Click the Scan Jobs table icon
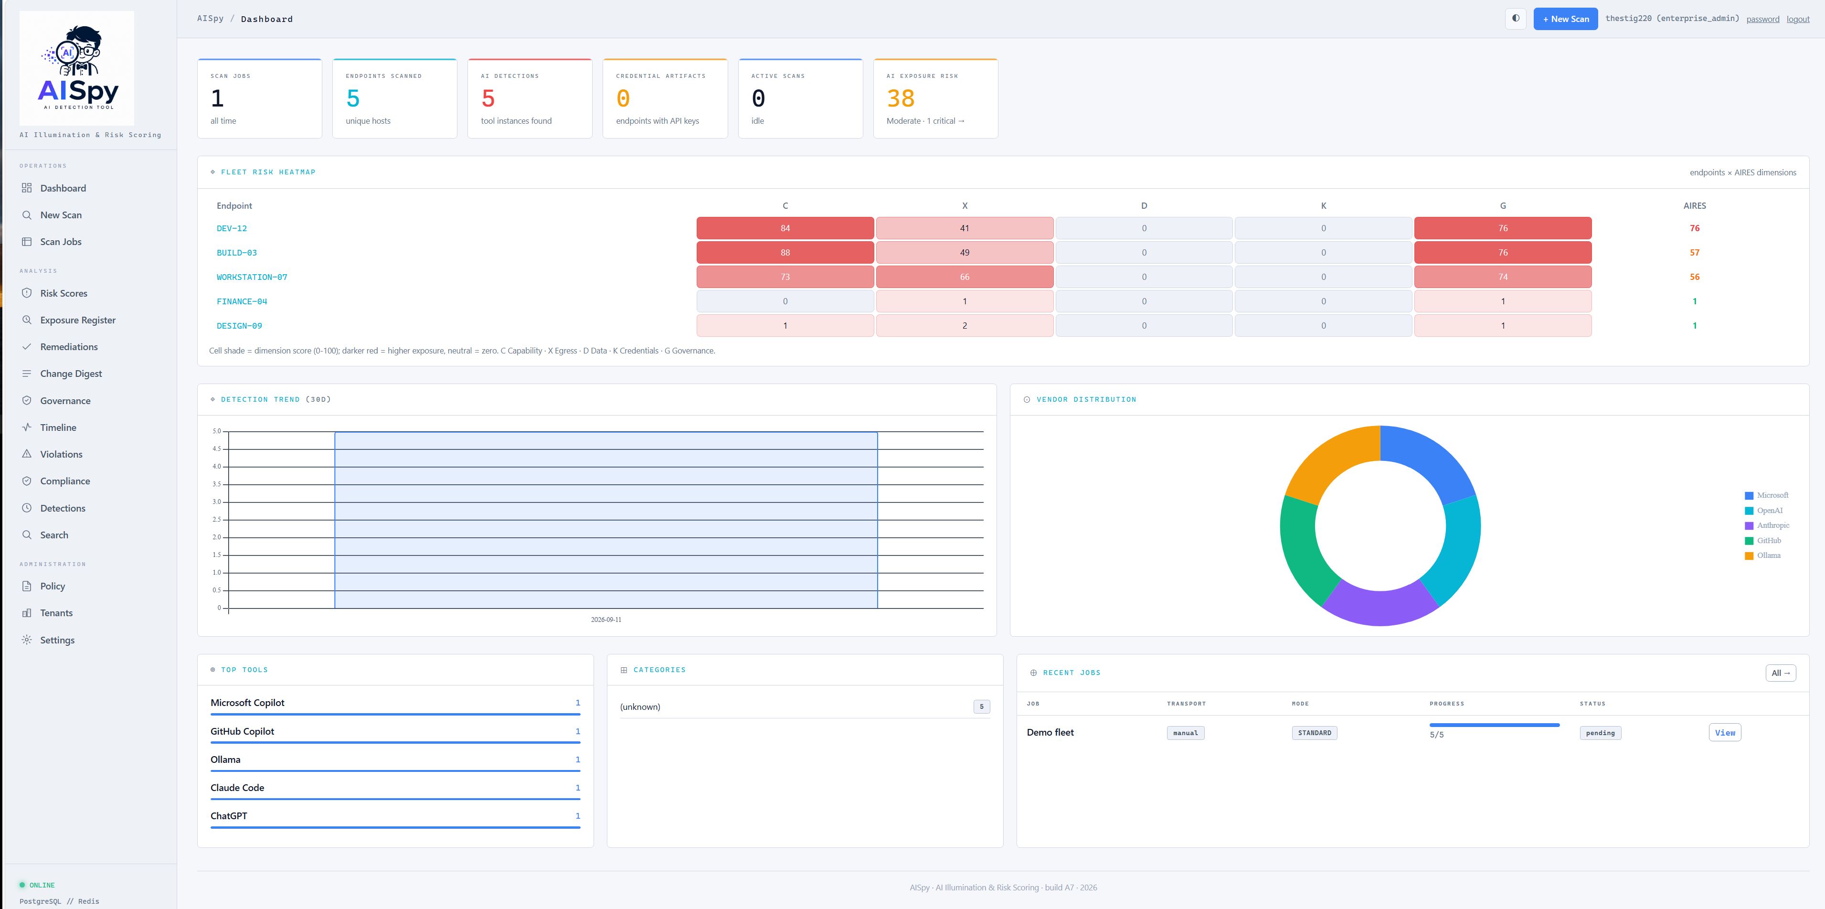Screen dimensions: 1825x909 (27, 242)
